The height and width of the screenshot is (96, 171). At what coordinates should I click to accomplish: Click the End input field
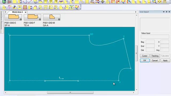click(150, 46)
